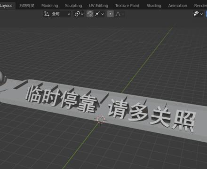Click the transform orientation axes icon

coord(47,14)
